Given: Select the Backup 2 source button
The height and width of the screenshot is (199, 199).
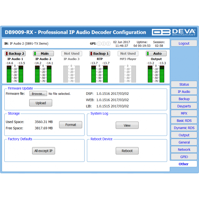Looking at the screenshot, I should coord(15,53).
